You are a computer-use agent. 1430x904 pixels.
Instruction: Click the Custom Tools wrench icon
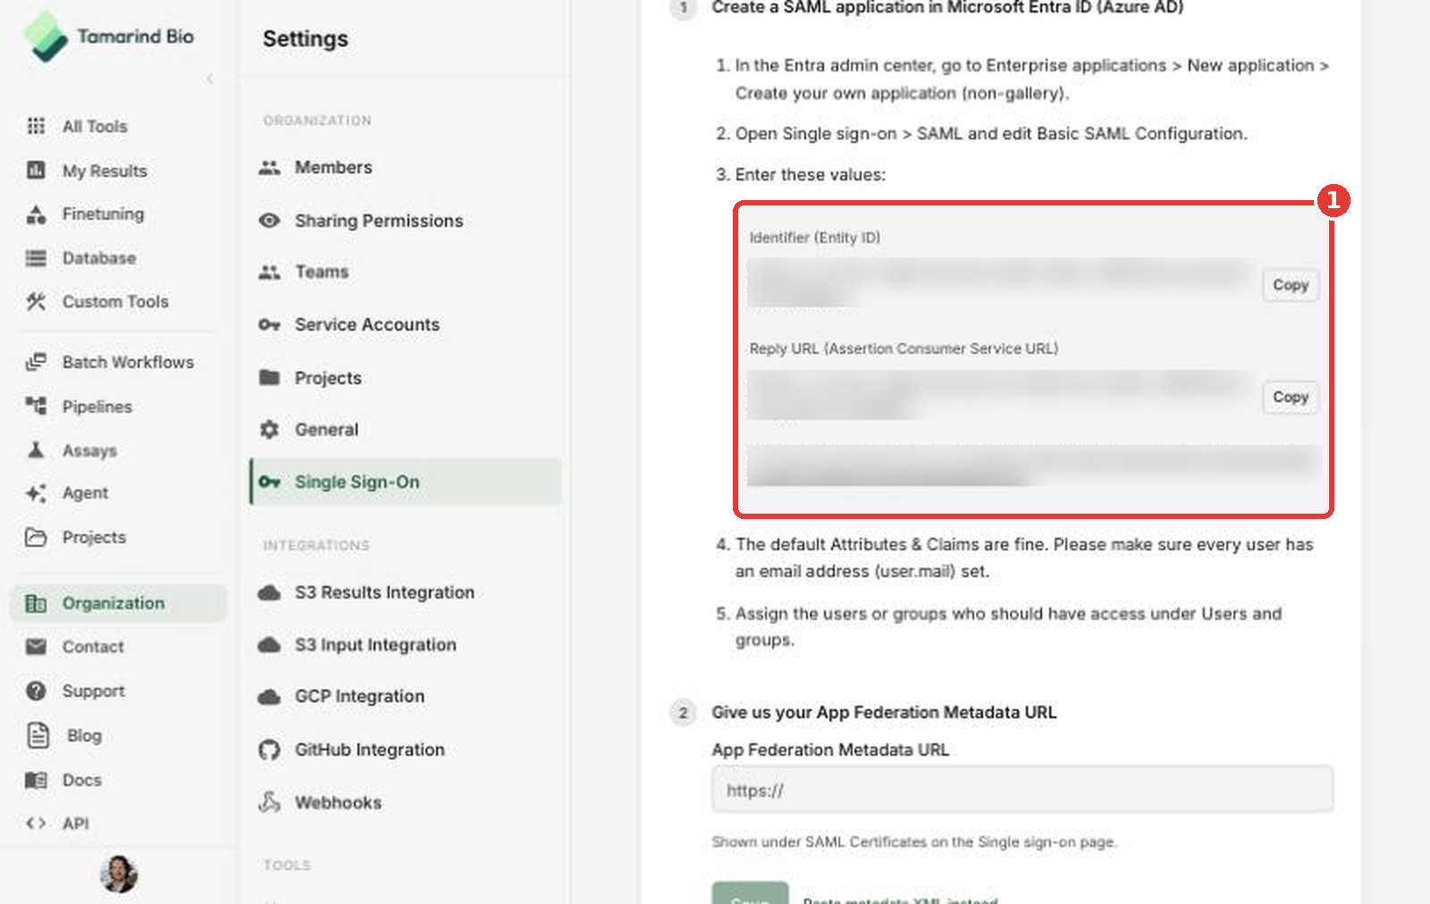36,302
